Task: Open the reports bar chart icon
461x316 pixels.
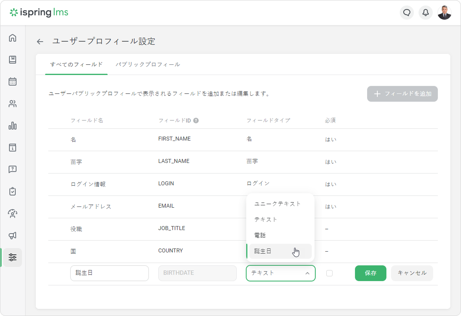Action: click(x=13, y=126)
